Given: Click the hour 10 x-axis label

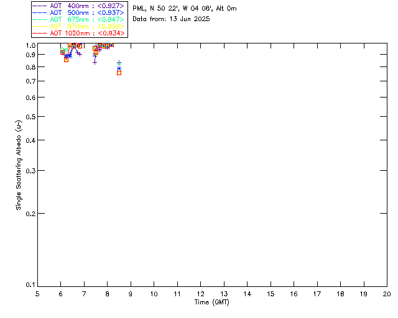Looking at the screenshot, I should 154,294.
